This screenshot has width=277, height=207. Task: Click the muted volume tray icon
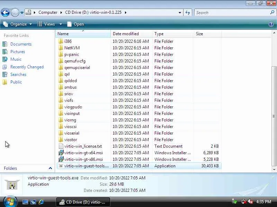click(250, 201)
